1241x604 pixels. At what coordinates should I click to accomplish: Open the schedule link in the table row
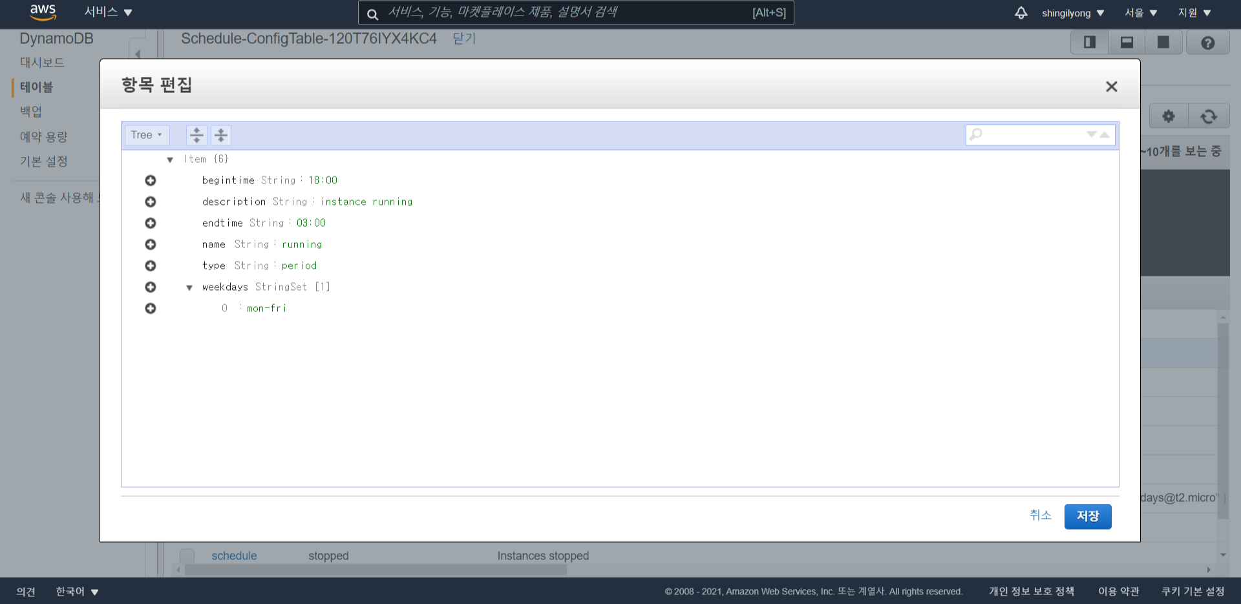click(234, 556)
